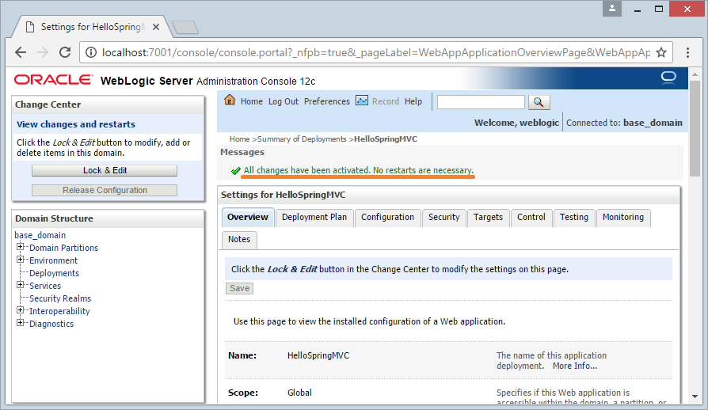
Task: Select the Environment link in the tree
Action: [53, 260]
